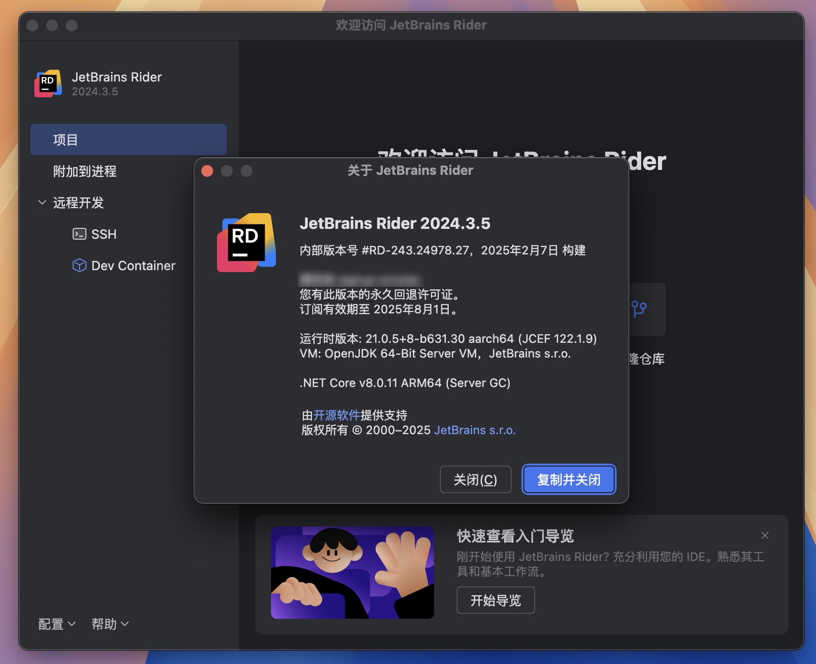Click the 订阅有效期至 2025年8月1日 text
The image size is (816, 664).
click(379, 309)
